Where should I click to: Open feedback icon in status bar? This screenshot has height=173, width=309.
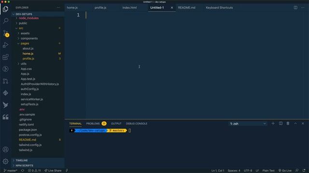(x=297, y=171)
